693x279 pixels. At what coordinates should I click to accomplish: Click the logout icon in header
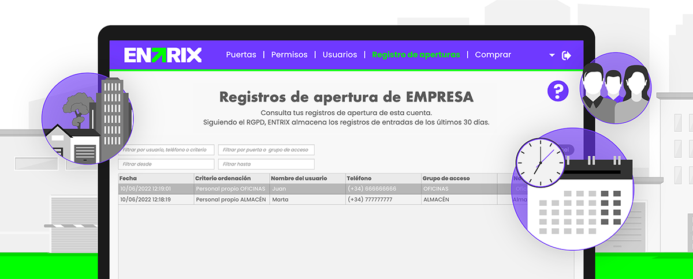[567, 55]
